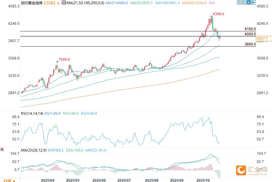Image resolution: width=272 pixels, height=182 pixels.
Task: Click the 2025/06 date on the time axis
Action: 99,180
